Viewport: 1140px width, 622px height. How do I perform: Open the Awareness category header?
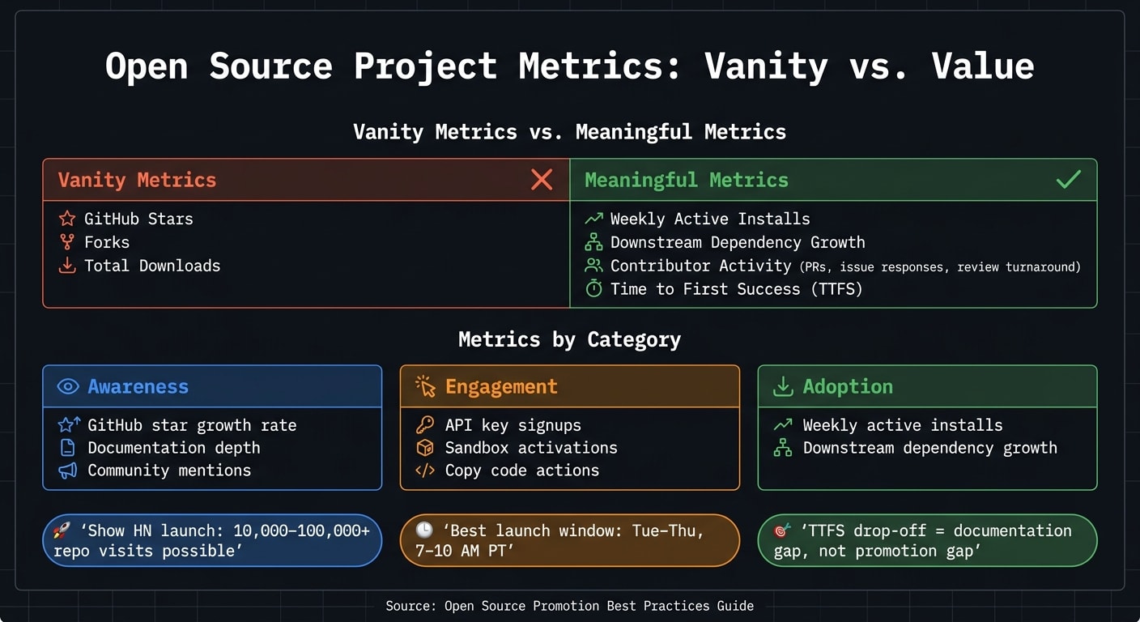click(x=212, y=386)
